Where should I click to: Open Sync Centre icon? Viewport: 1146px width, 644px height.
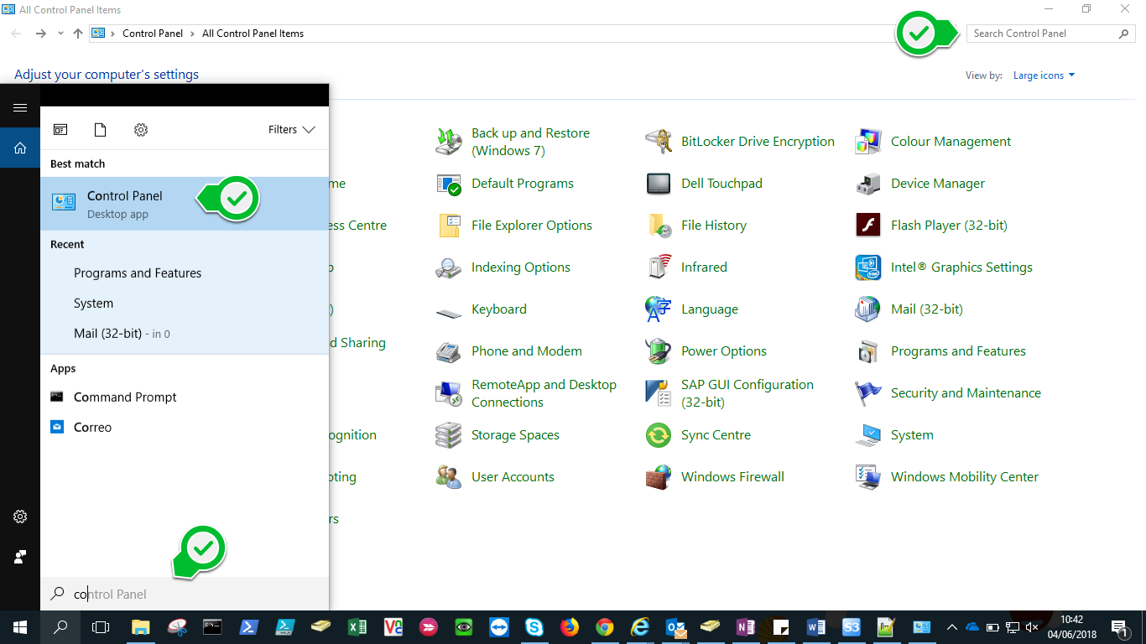[659, 435]
